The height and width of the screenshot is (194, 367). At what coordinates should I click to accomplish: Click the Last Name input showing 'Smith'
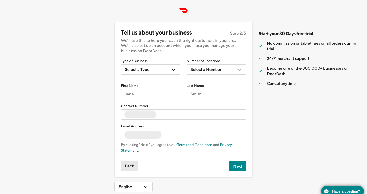pyautogui.click(x=216, y=94)
